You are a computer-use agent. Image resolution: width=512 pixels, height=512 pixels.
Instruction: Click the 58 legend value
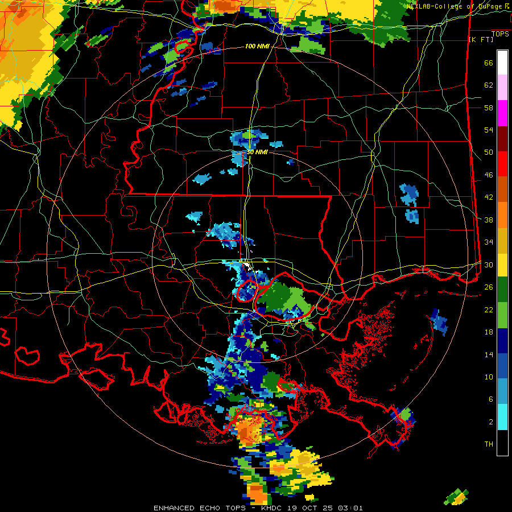[489, 108]
